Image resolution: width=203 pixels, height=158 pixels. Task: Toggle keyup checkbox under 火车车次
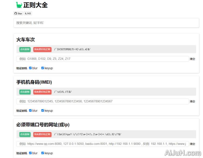click(42, 68)
